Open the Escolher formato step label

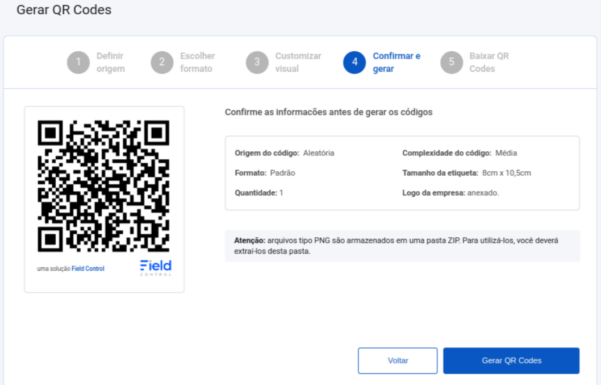(x=197, y=62)
